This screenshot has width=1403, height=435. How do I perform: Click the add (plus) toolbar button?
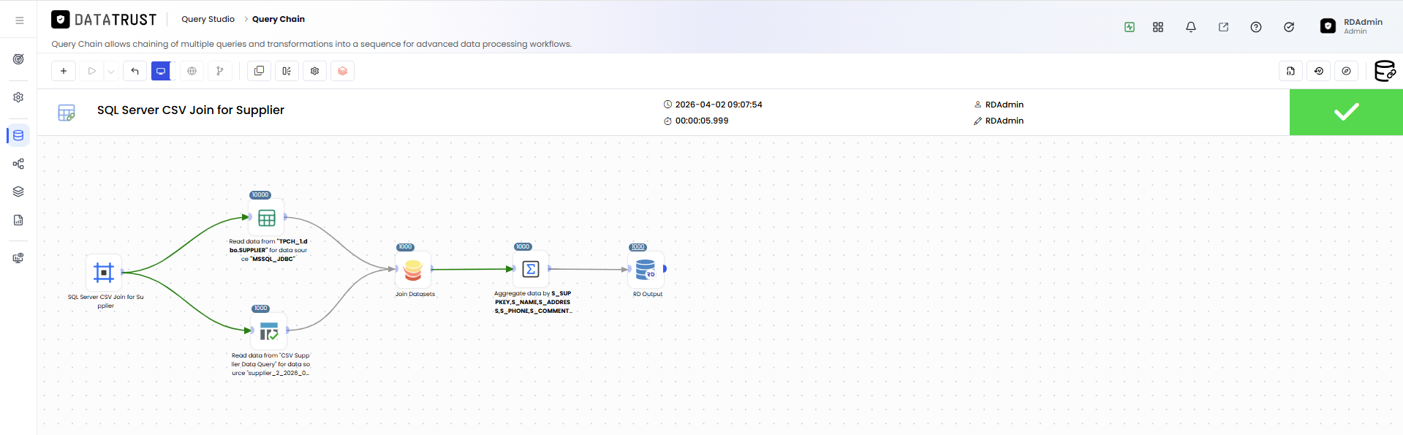click(64, 71)
